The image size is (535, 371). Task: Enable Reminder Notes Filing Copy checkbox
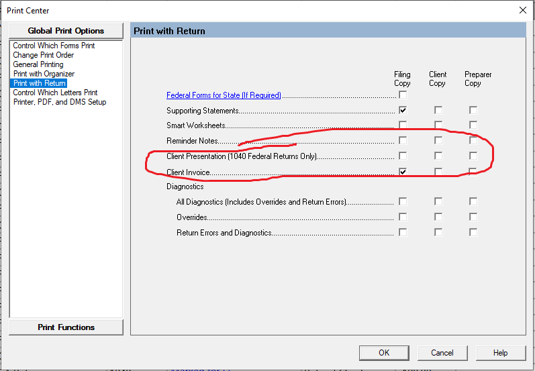tap(403, 141)
